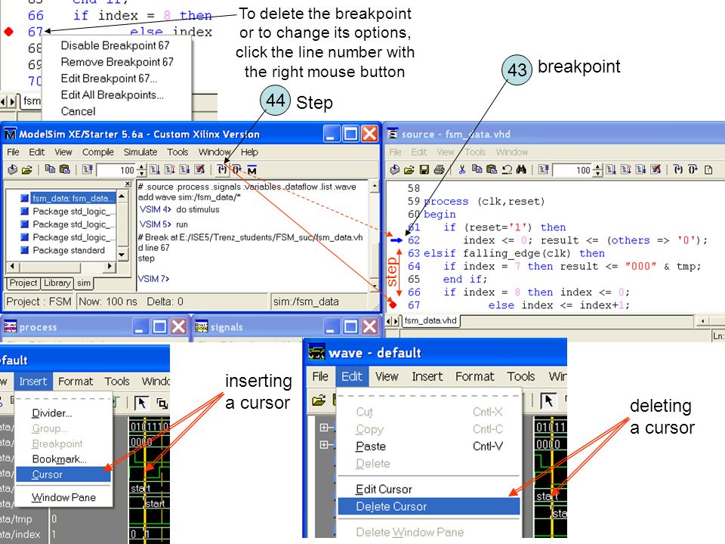The image size is (725, 544).
Task: Click open folder icon in wave window toolbar
Action: [319, 400]
